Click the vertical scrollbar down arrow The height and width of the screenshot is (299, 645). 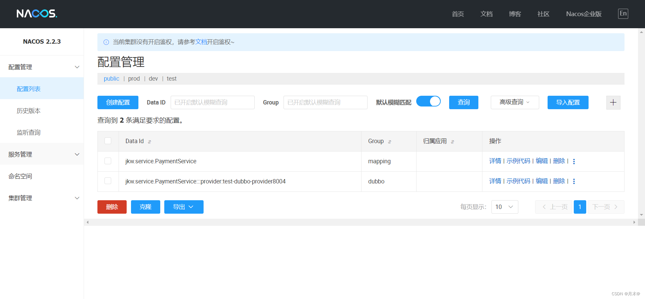641,215
